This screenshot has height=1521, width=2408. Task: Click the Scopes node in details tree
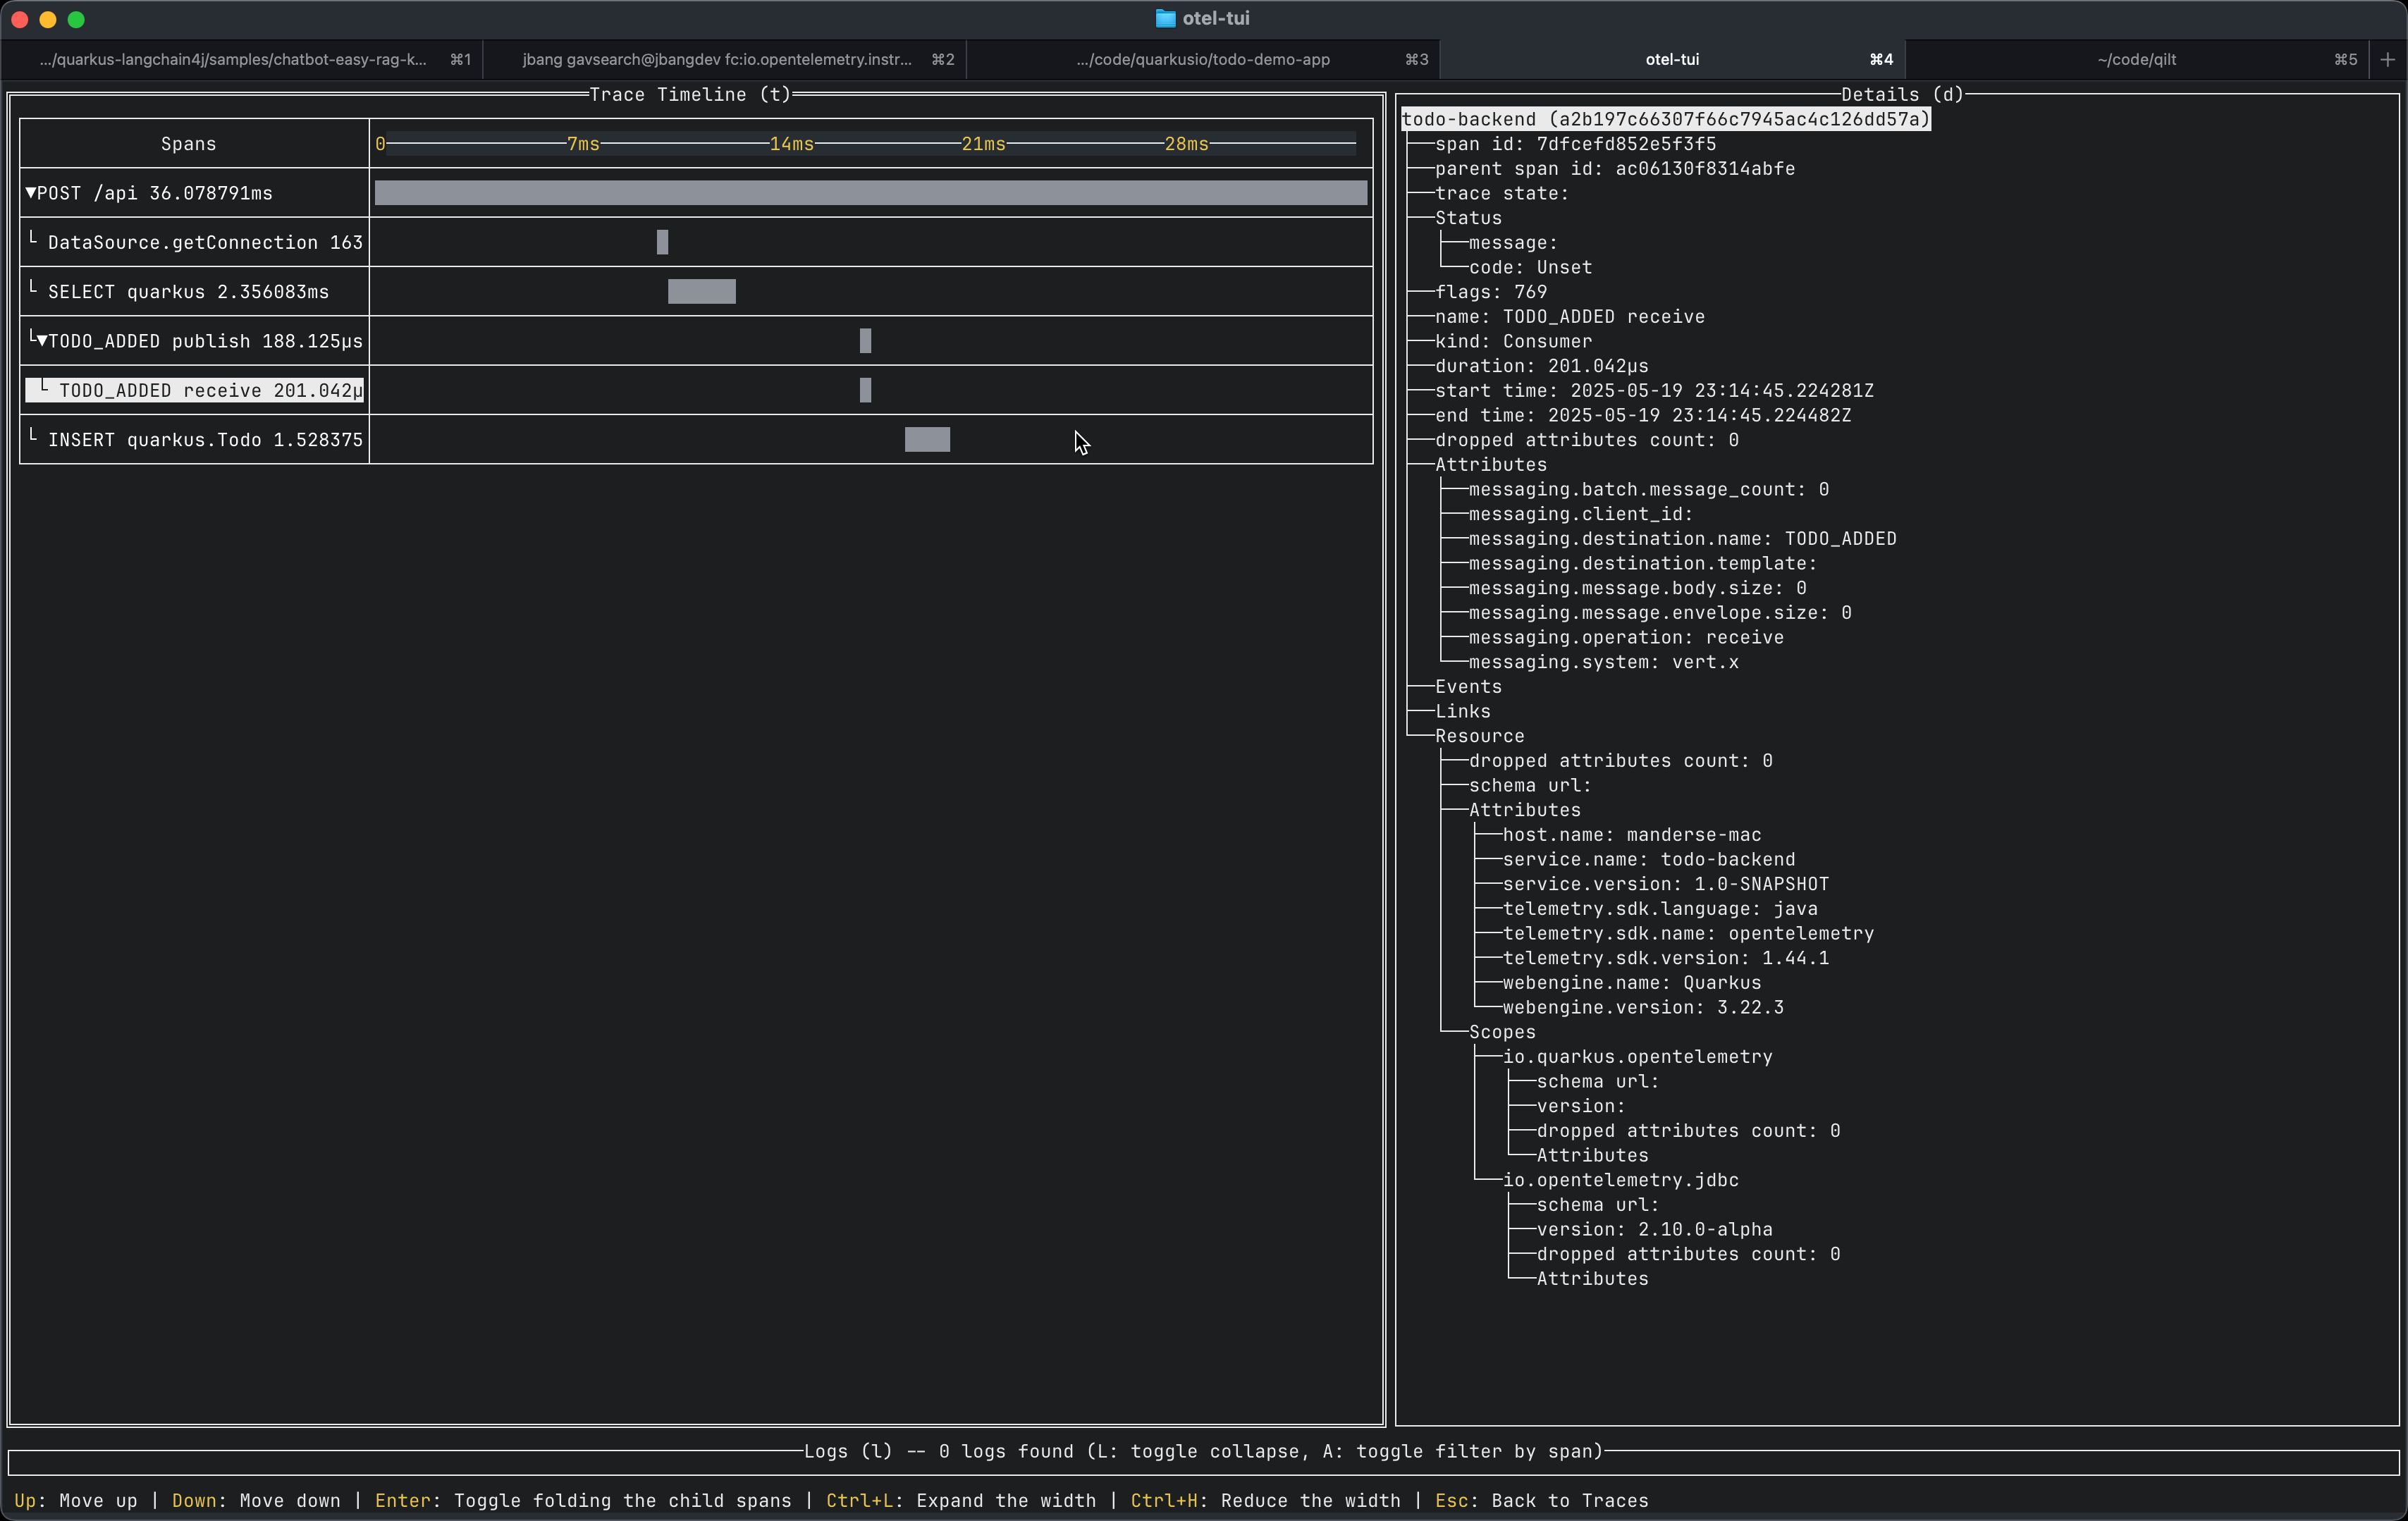pos(1501,1032)
